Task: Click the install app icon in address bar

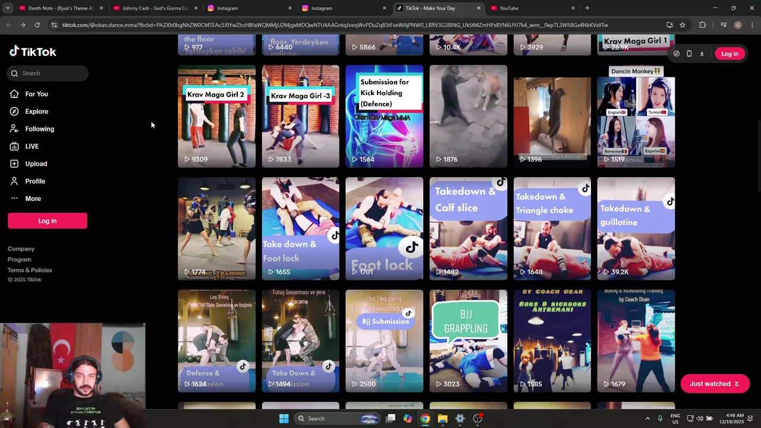Action: (669, 25)
